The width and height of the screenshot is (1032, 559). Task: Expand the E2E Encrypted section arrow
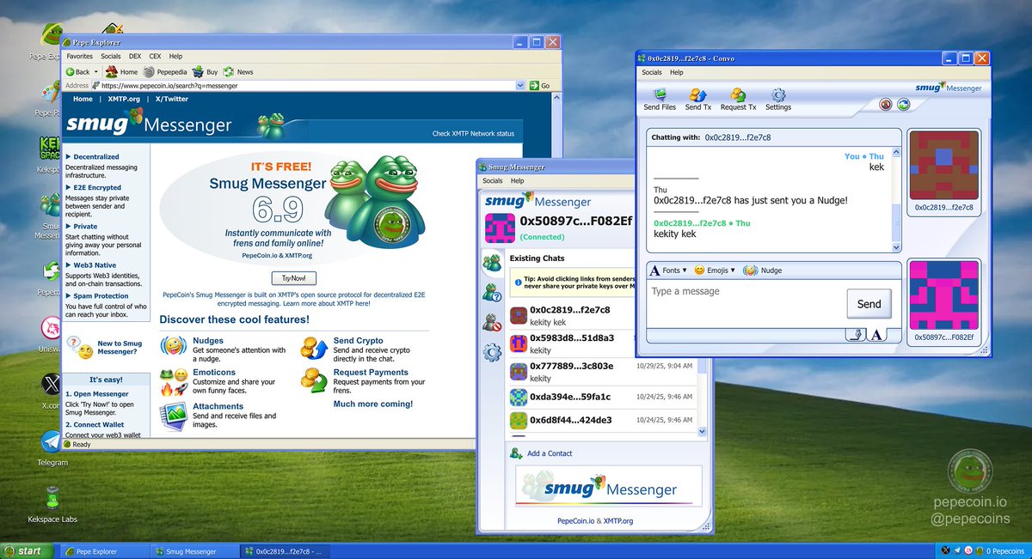coord(69,187)
